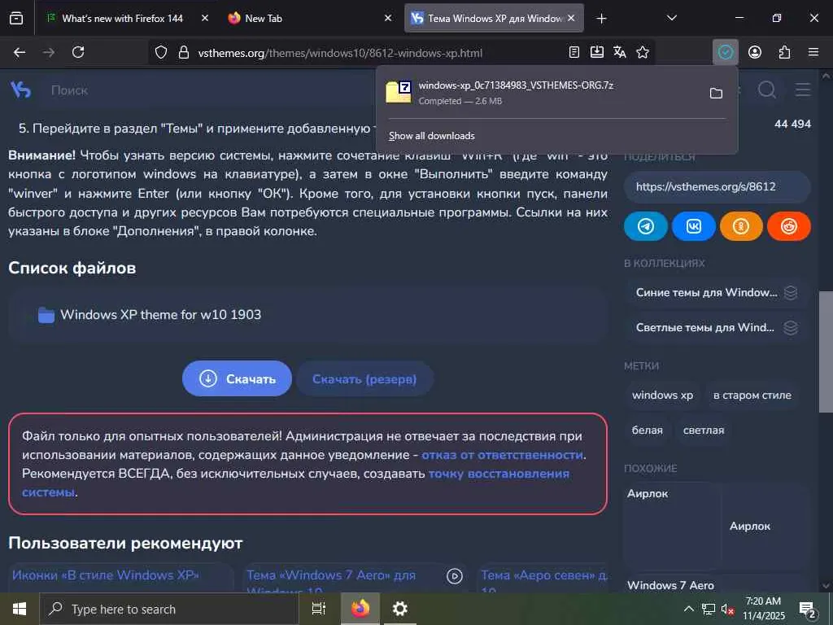
Task: Close the New Tab tab
Action: point(388,19)
